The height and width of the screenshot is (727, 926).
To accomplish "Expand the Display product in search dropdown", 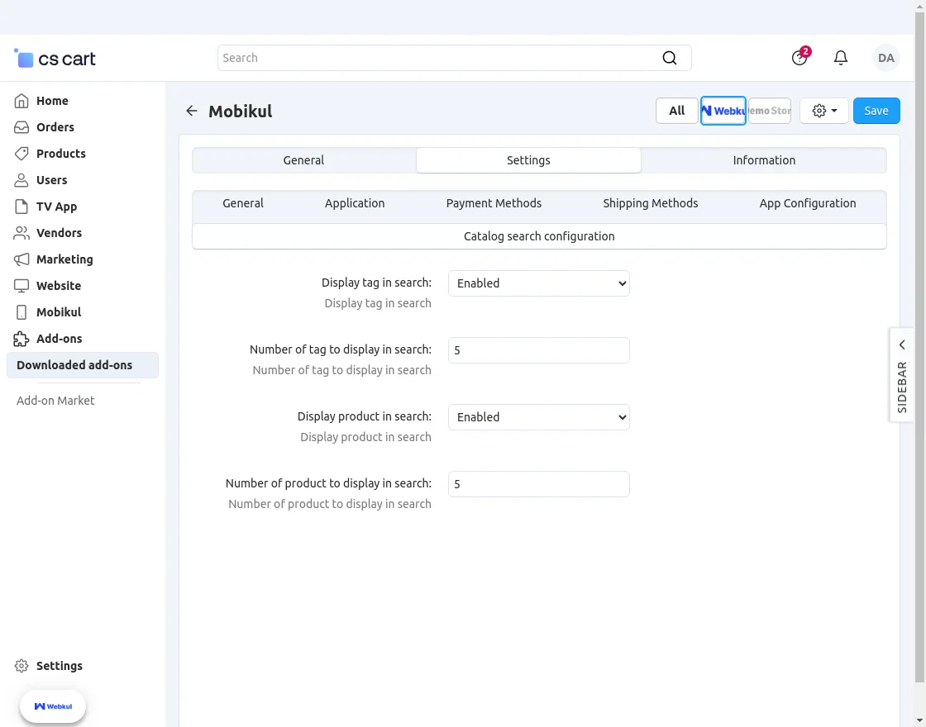I will tap(538, 417).
